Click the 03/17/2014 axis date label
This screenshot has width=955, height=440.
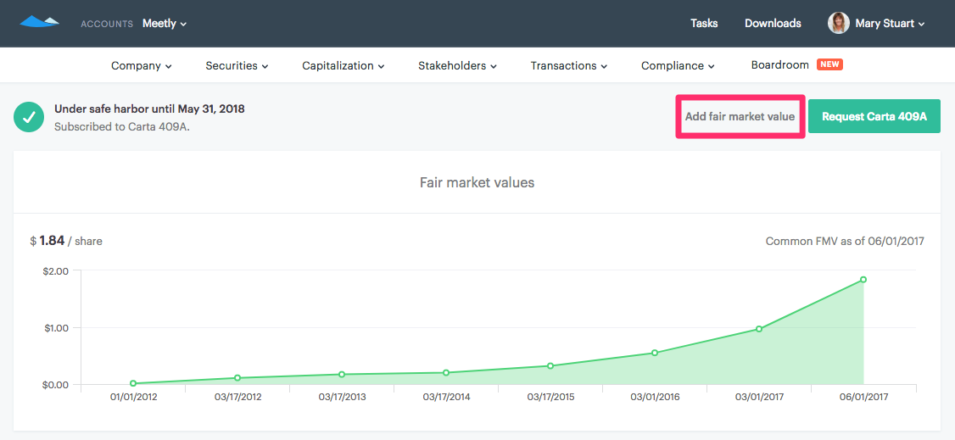tap(446, 398)
